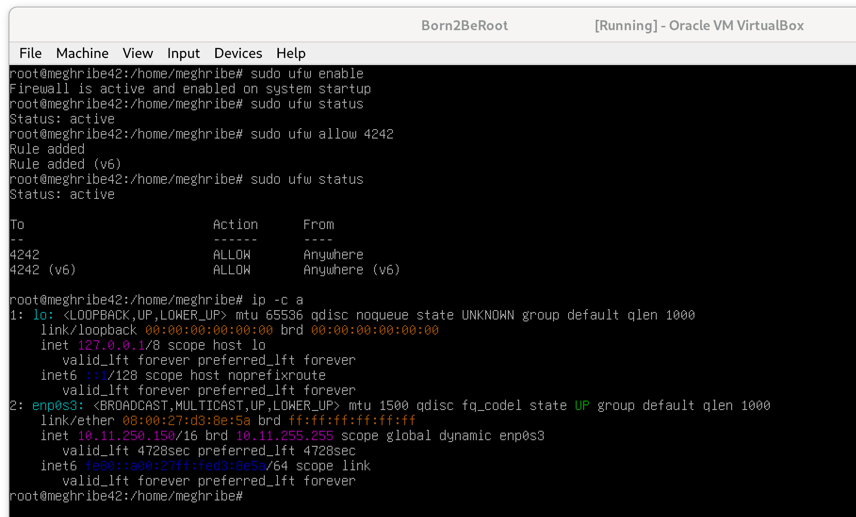Open the Machine menu

82,53
